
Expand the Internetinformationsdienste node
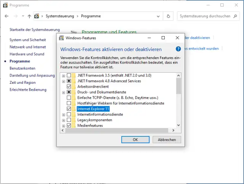point(64,115)
